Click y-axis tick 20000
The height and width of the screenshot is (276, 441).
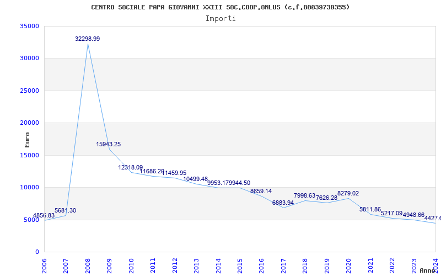29,123
